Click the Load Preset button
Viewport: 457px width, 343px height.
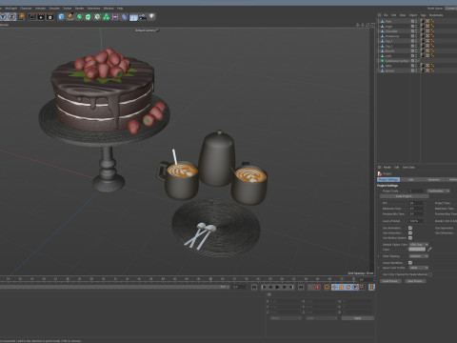pyautogui.click(x=390, y=281)
